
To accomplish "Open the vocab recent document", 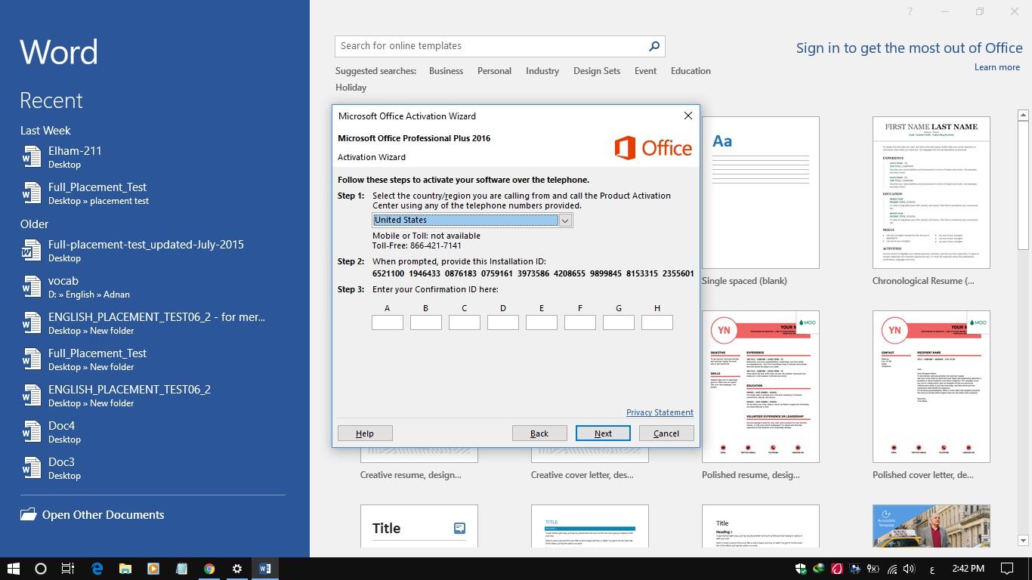I will tap(153, 287).
